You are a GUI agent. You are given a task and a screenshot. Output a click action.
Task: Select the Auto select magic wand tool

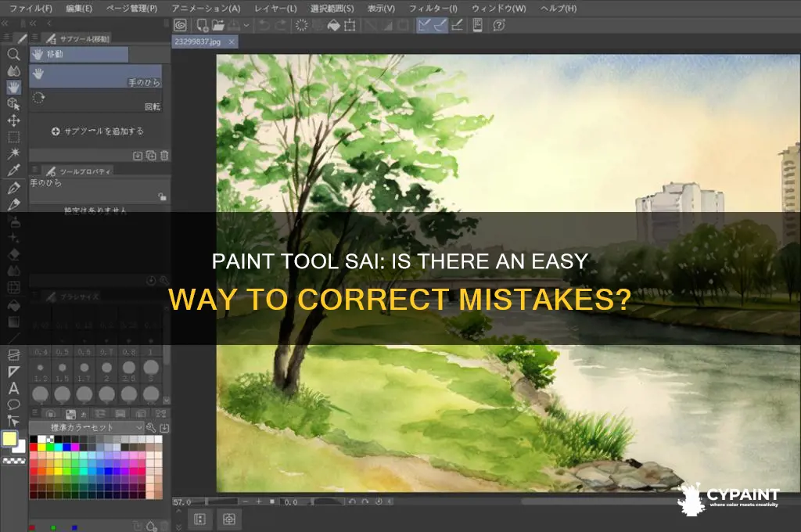point(14,153)
